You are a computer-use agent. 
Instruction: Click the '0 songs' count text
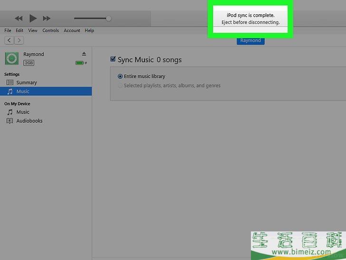169,60
